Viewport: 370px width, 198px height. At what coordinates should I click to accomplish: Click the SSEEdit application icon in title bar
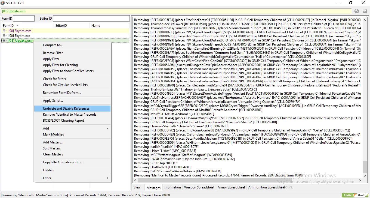[3, 3]
